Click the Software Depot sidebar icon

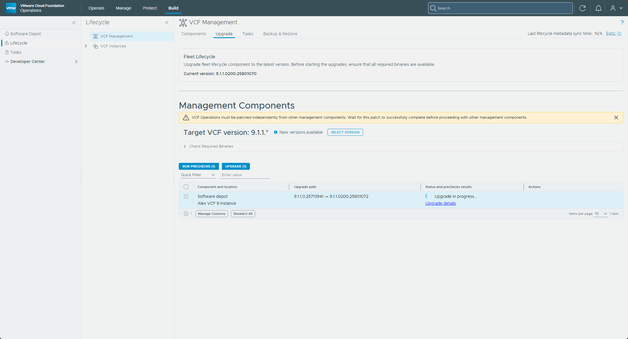(x=7, y=34)
